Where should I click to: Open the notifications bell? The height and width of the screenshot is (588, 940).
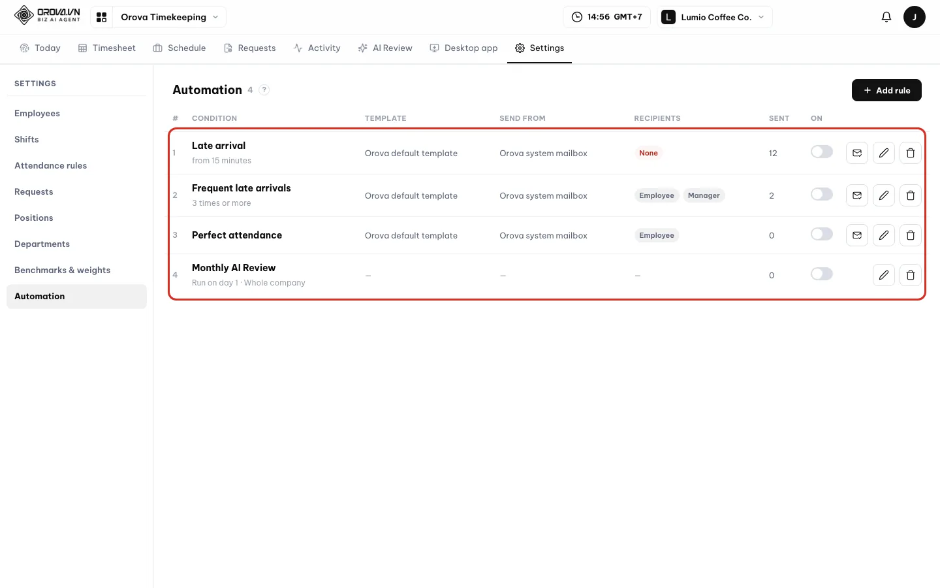pos(886,17)
